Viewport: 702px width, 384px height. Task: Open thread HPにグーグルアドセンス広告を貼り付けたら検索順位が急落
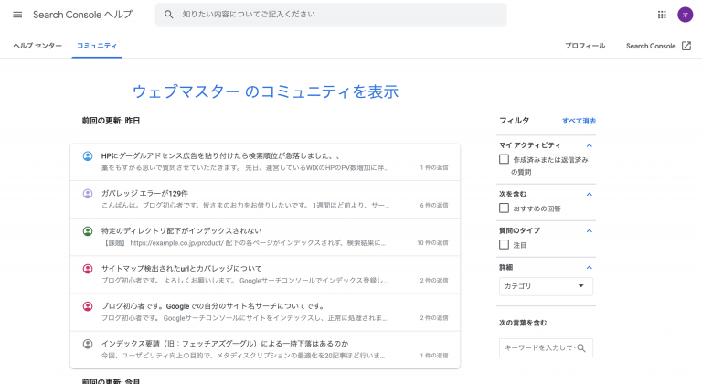tap(265, 162)
